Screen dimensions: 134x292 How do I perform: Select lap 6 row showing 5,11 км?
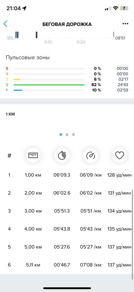coord(67,265)
